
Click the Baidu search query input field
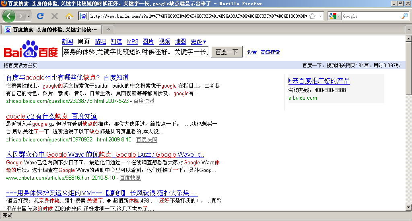click(x=135, y=52)
